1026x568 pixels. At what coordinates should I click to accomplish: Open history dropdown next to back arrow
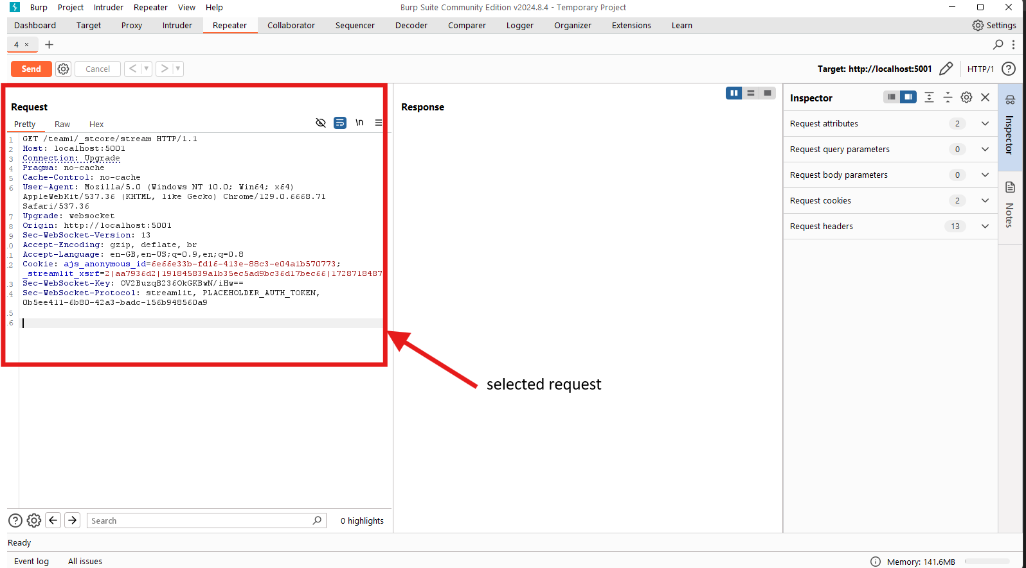click(x=146, y=69)
